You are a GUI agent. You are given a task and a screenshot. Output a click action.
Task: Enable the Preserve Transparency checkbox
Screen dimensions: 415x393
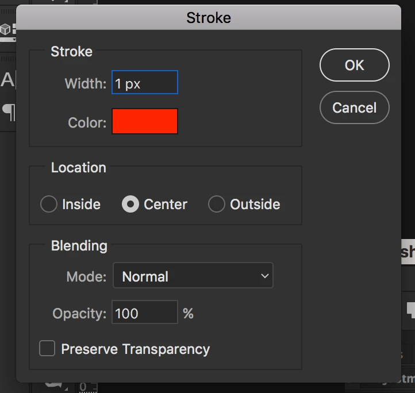(47, 348)
